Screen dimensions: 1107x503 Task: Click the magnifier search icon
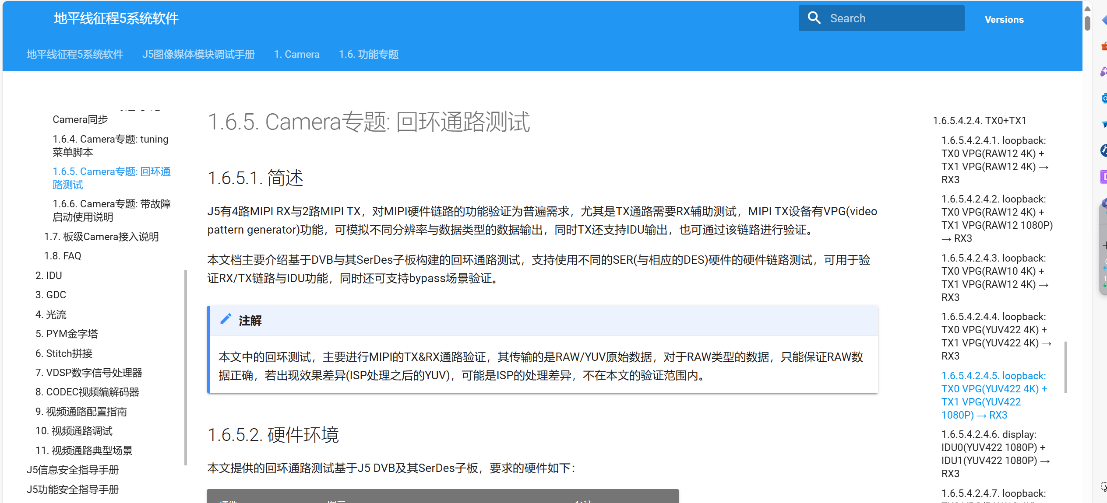click(814, 18)
